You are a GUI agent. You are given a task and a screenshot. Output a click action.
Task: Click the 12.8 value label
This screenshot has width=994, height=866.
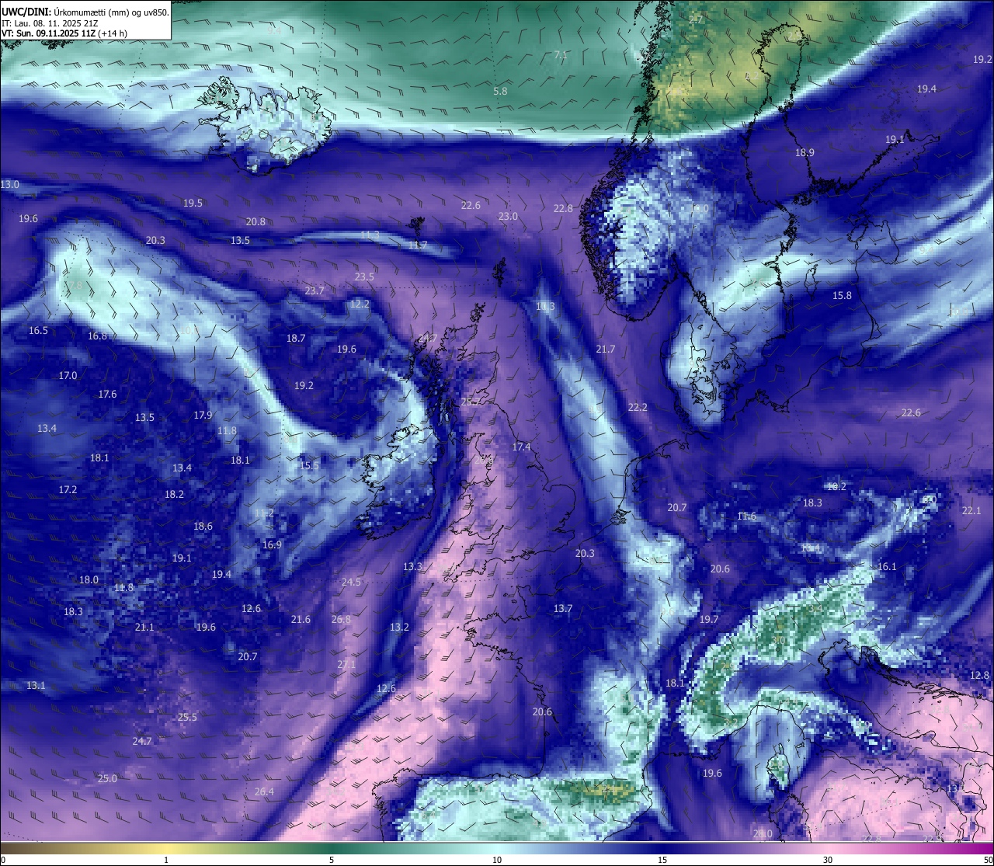pos(980,675)
